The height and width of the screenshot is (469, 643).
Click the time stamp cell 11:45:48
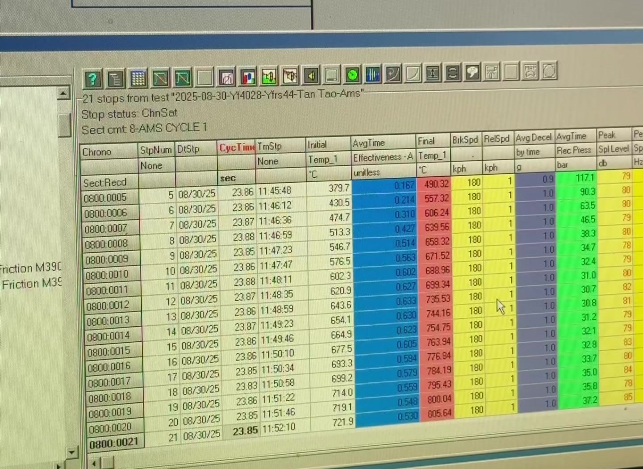(x=281, y=191)
